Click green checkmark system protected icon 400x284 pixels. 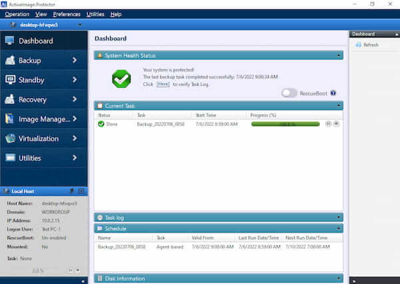coord(121,79)
